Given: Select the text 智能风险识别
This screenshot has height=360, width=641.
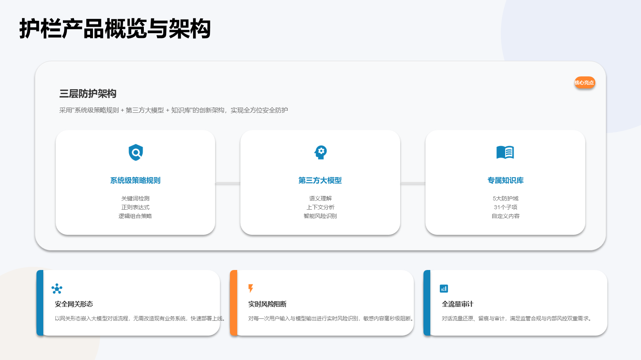Looking at the screenshot, I should pos(320,216).
